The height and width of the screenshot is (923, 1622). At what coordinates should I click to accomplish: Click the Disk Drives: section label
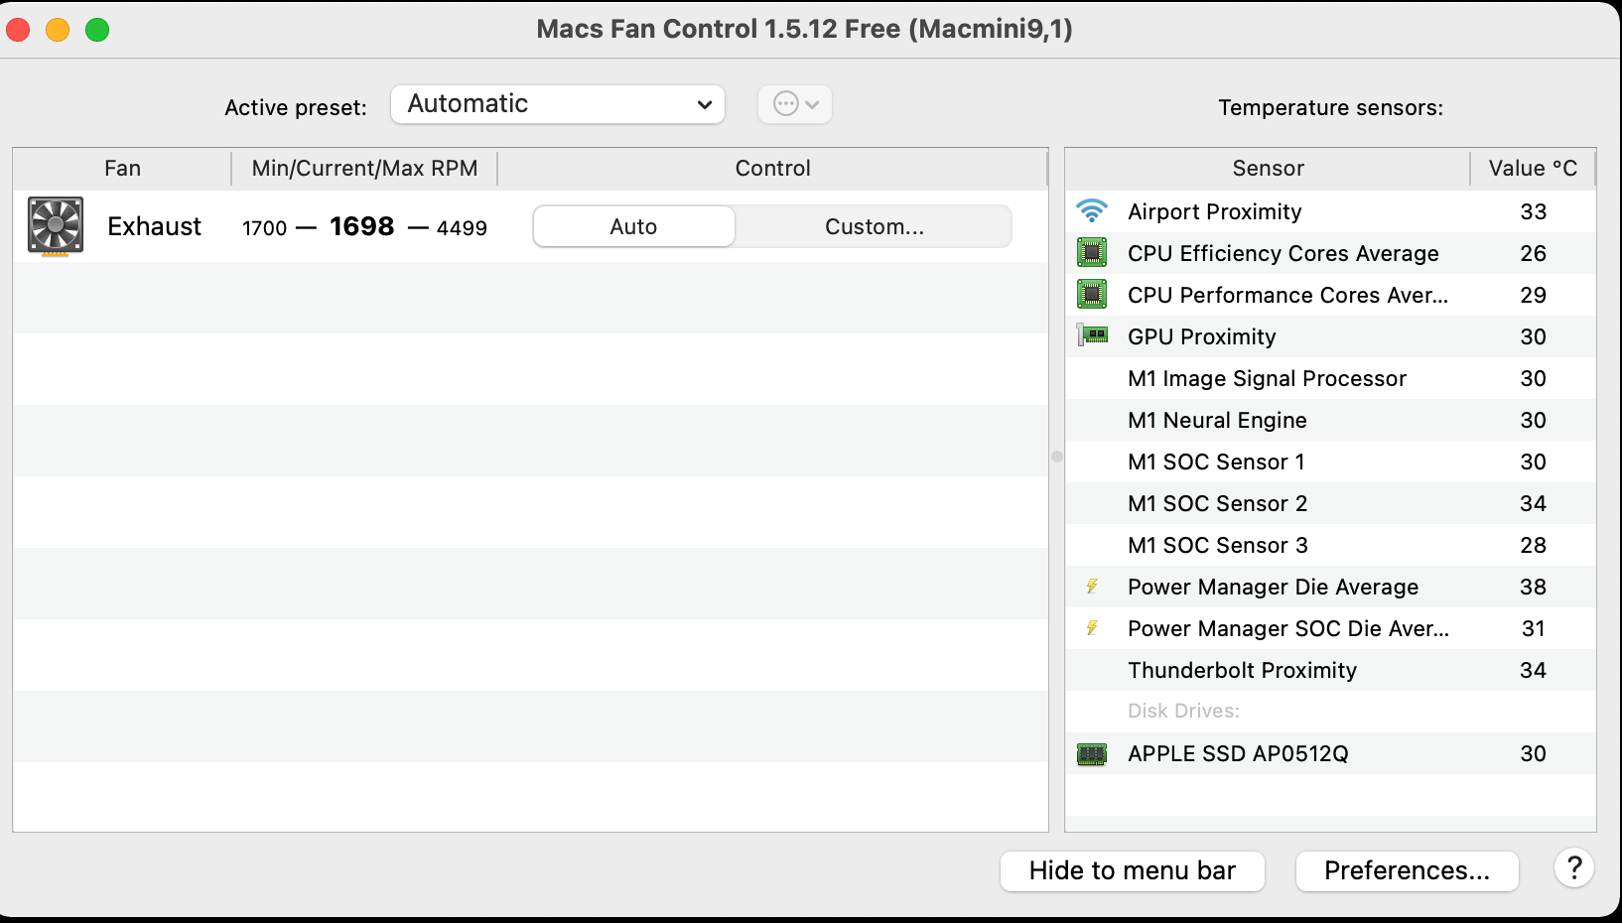tap(1183, 711)
